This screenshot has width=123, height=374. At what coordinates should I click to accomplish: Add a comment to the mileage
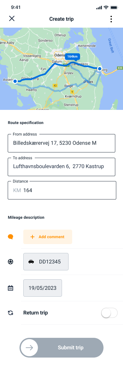coord(48,237)
